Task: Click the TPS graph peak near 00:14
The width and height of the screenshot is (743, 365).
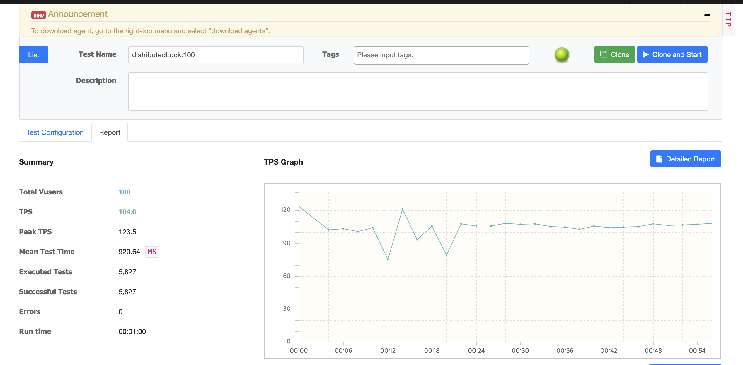Action: (403, 209)
